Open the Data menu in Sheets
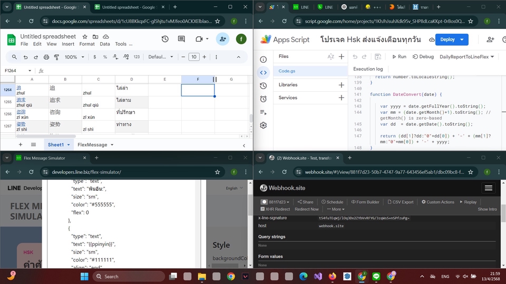Viewport: 506px width, 284px height. point(104,44)
